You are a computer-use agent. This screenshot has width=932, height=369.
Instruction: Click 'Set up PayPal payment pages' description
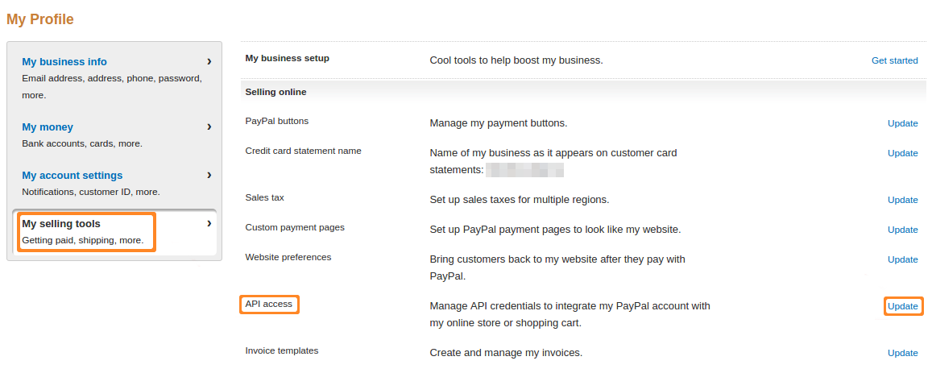555,230
